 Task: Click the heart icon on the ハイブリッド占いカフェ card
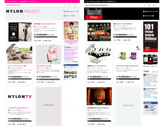click(x=88, y=77)
